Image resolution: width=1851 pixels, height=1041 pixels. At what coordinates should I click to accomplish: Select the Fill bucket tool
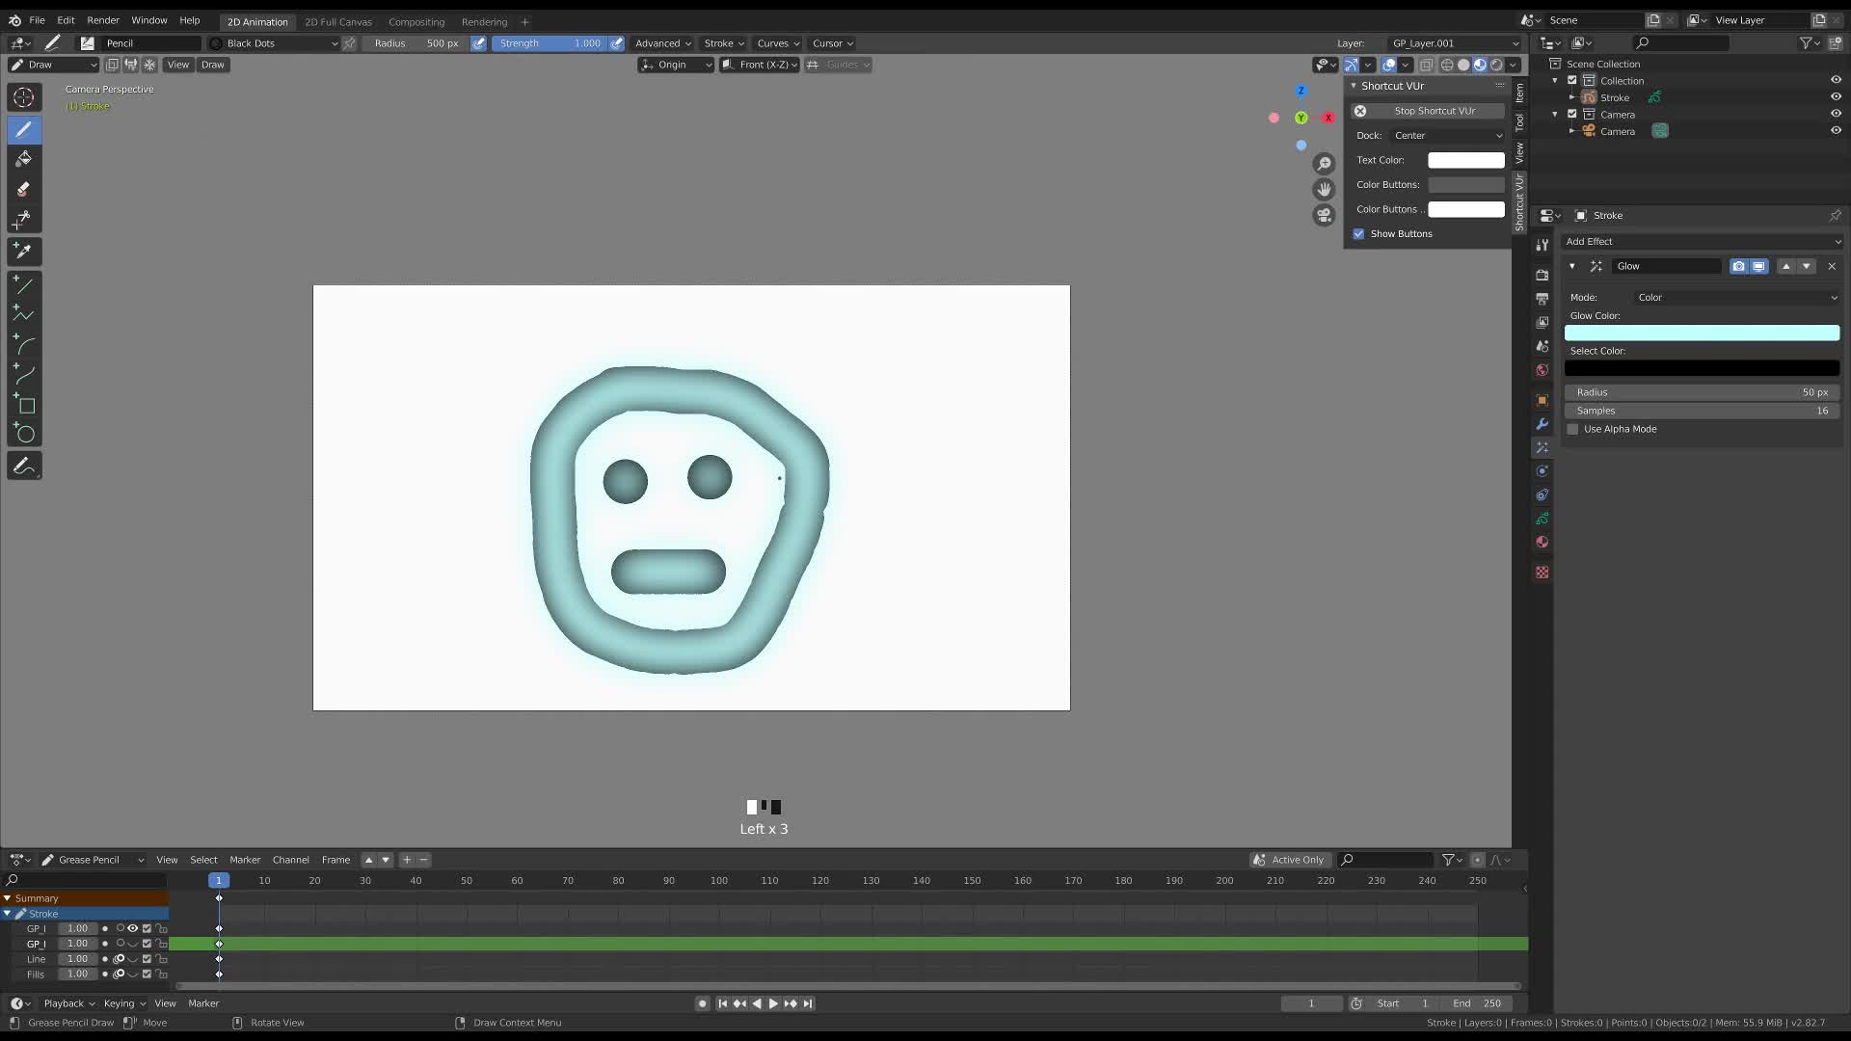pos(24,159)
